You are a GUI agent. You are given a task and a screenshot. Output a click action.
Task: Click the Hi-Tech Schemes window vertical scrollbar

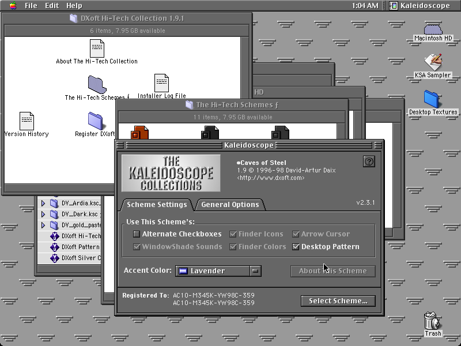(341, 131)
